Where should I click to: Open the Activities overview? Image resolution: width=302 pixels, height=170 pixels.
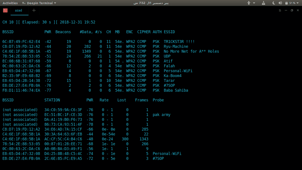[x=10, y=3]
